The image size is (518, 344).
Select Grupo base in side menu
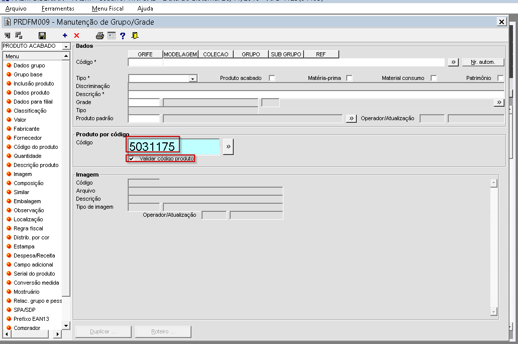[28, 74]
